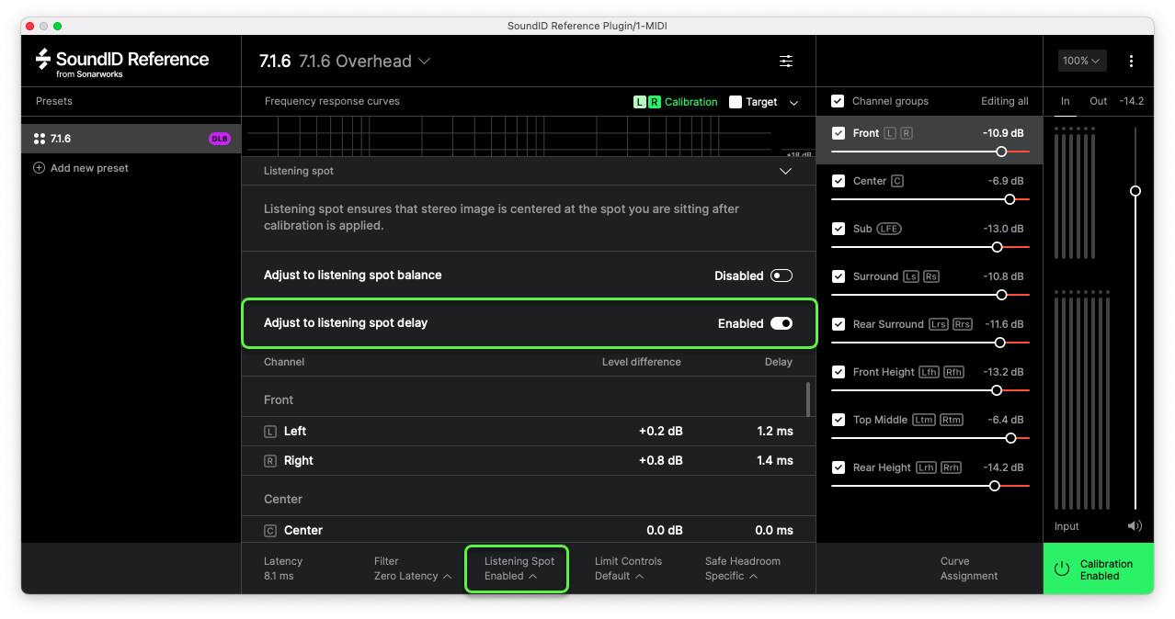Open Curve Assignment
1175x619 pixels.
point(968,568)
